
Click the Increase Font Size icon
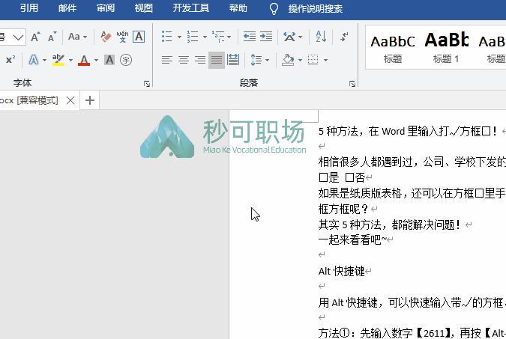[35, 37]
